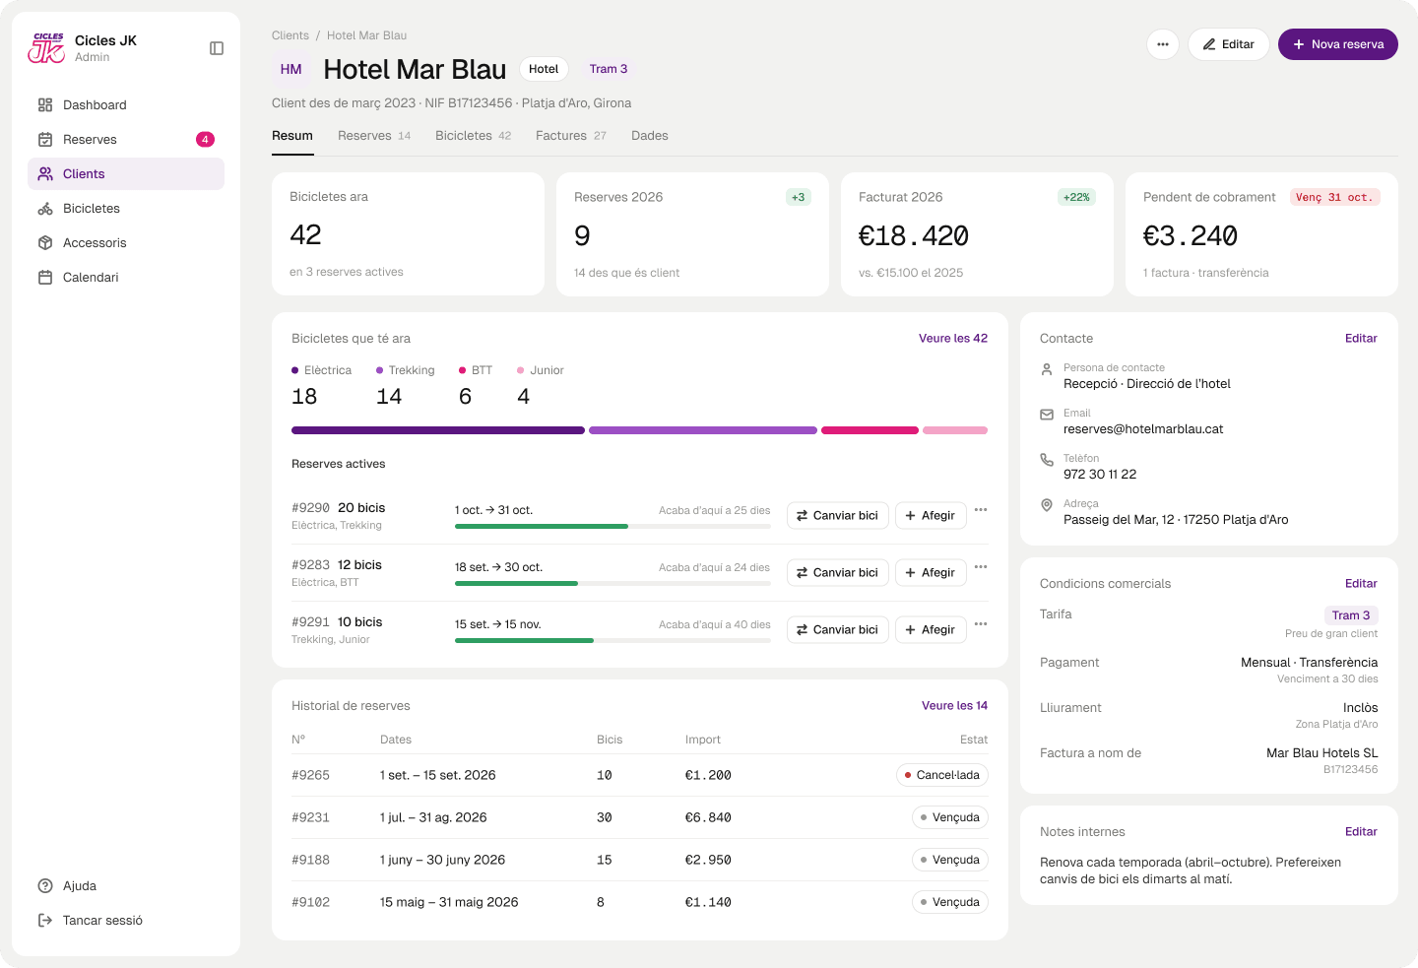Click the Ajuda question mark icon

(x=45, y=886)
